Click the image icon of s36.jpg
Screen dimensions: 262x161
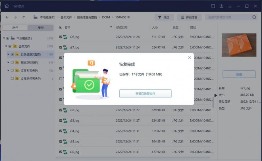65,152
